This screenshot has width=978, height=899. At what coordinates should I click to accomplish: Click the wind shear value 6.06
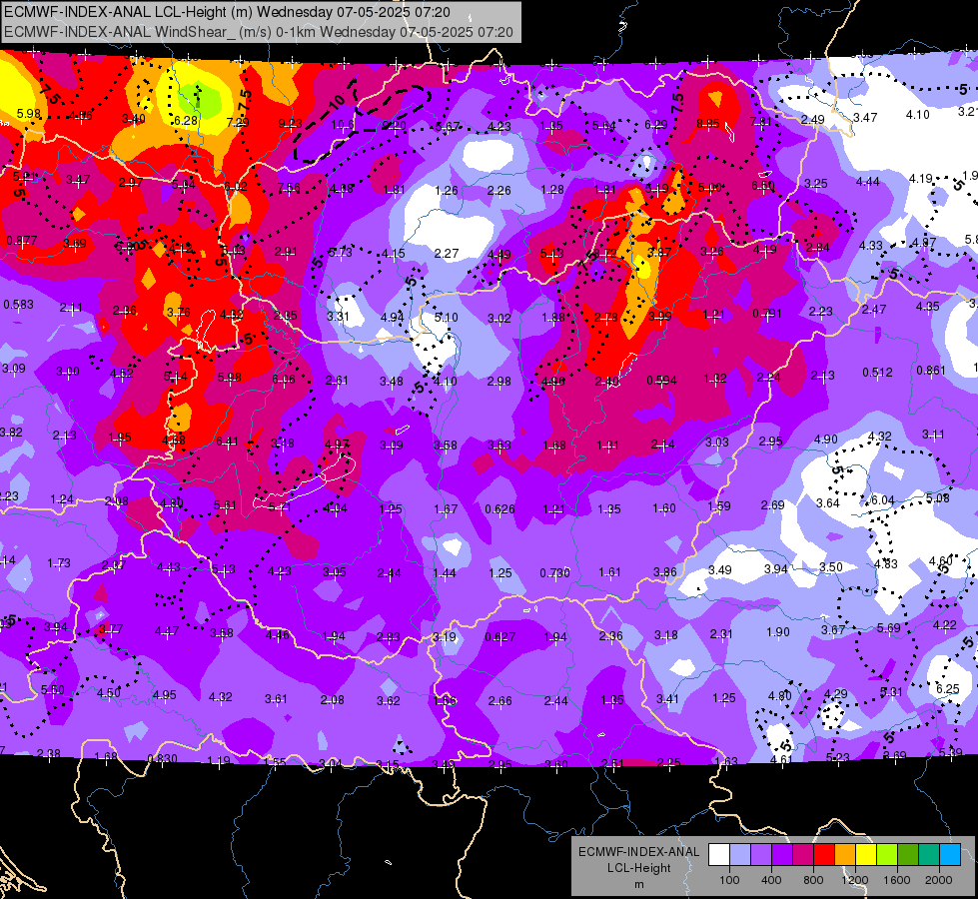click(284, 380)
